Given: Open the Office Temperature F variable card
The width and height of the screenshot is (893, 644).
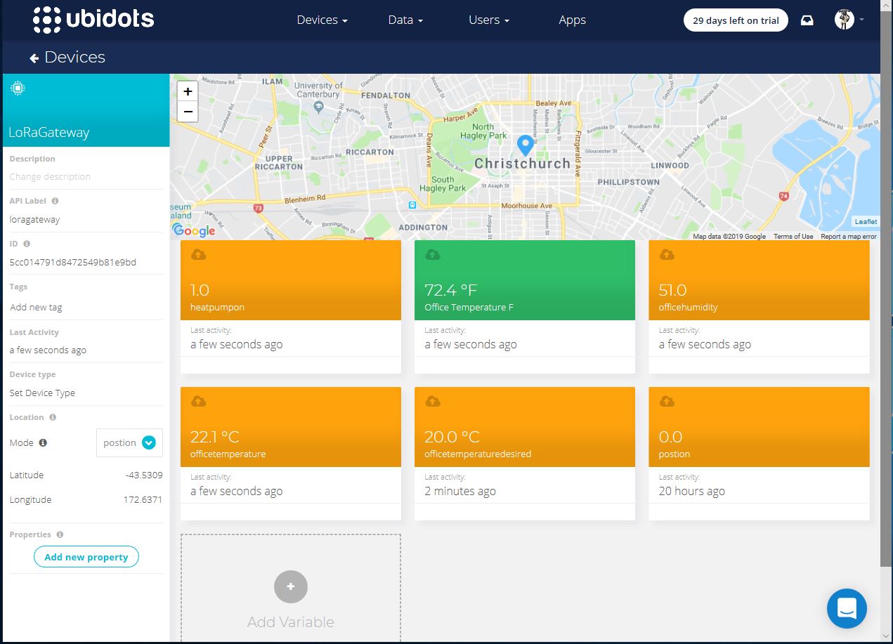Looking at the screenshot, I should click(524, 281).
